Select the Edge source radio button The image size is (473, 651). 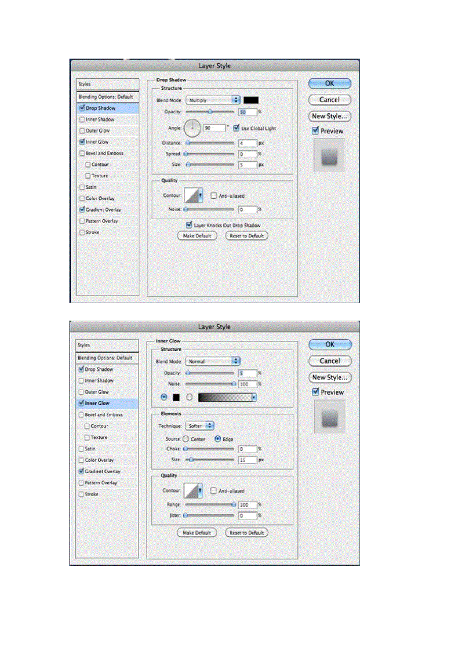[x=218, y=439]
